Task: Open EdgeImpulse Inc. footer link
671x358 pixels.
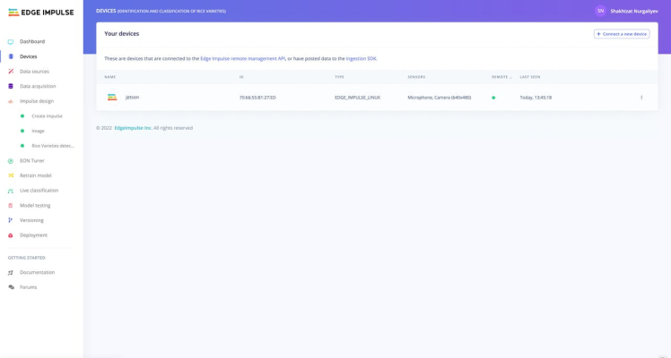Action: (x=133, y=128)
